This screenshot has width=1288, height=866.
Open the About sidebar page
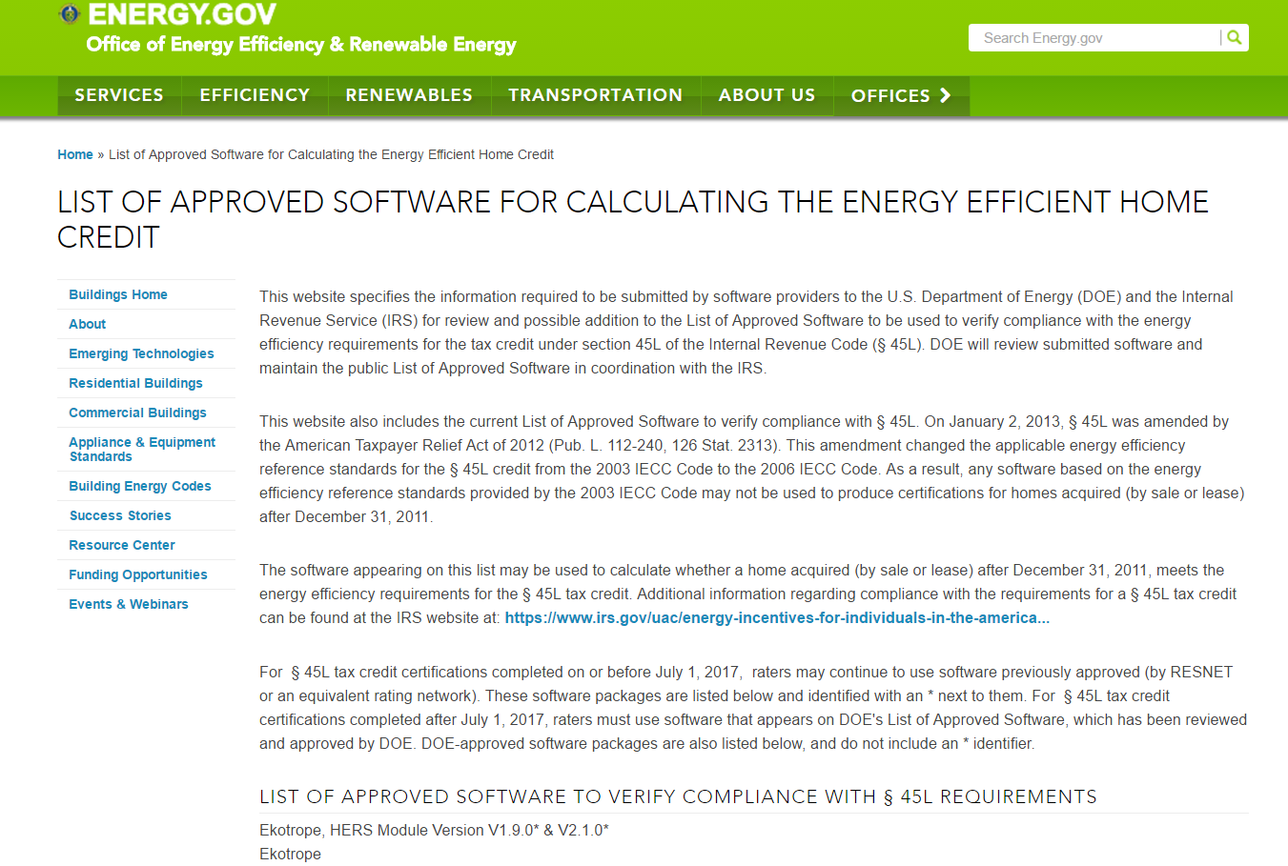pyautogui.click(x=87, y=324)
